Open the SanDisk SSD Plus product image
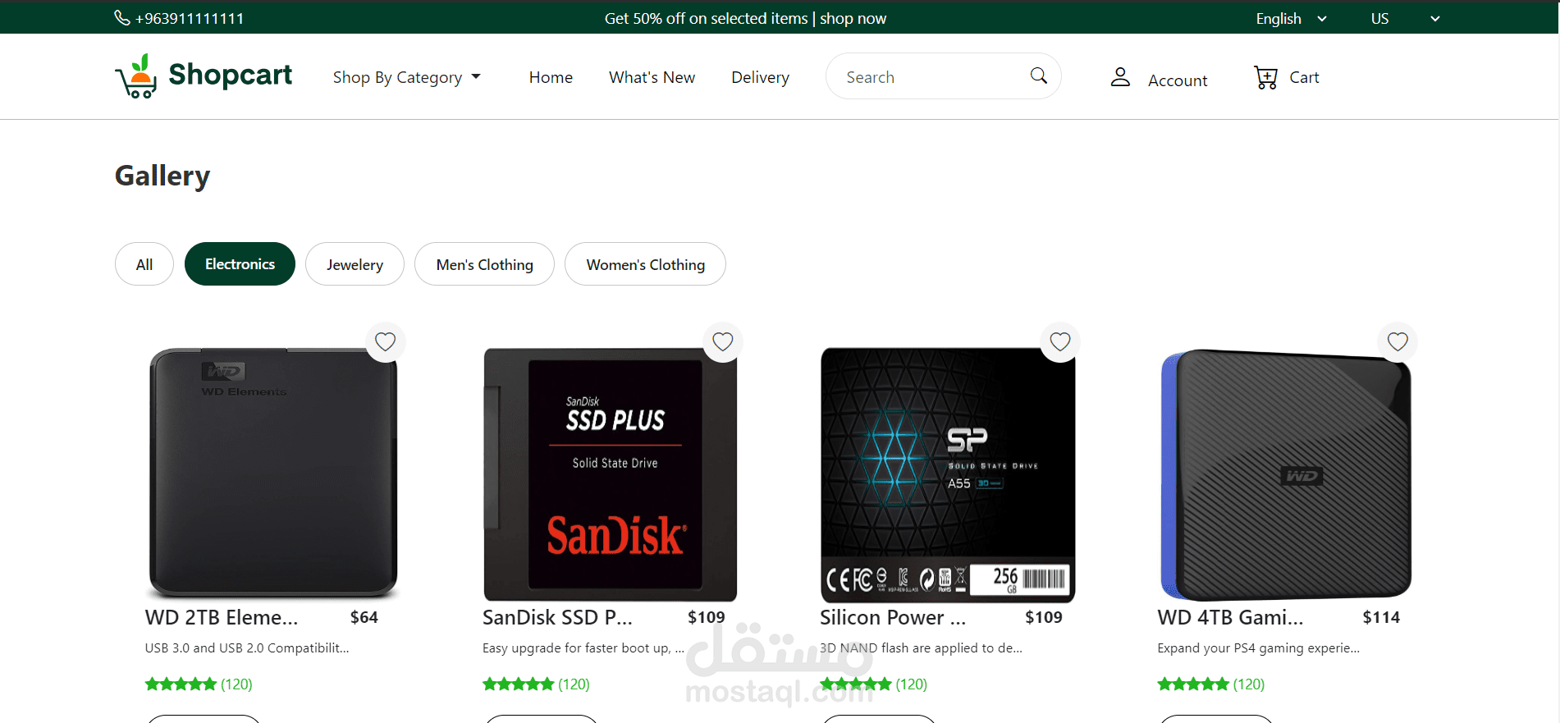 coord(611,474)
